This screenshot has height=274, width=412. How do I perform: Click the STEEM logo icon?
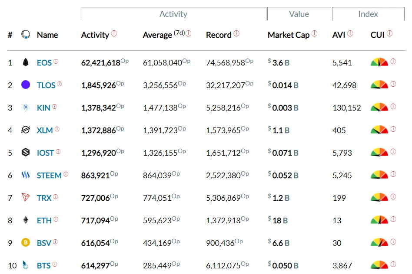26,175
